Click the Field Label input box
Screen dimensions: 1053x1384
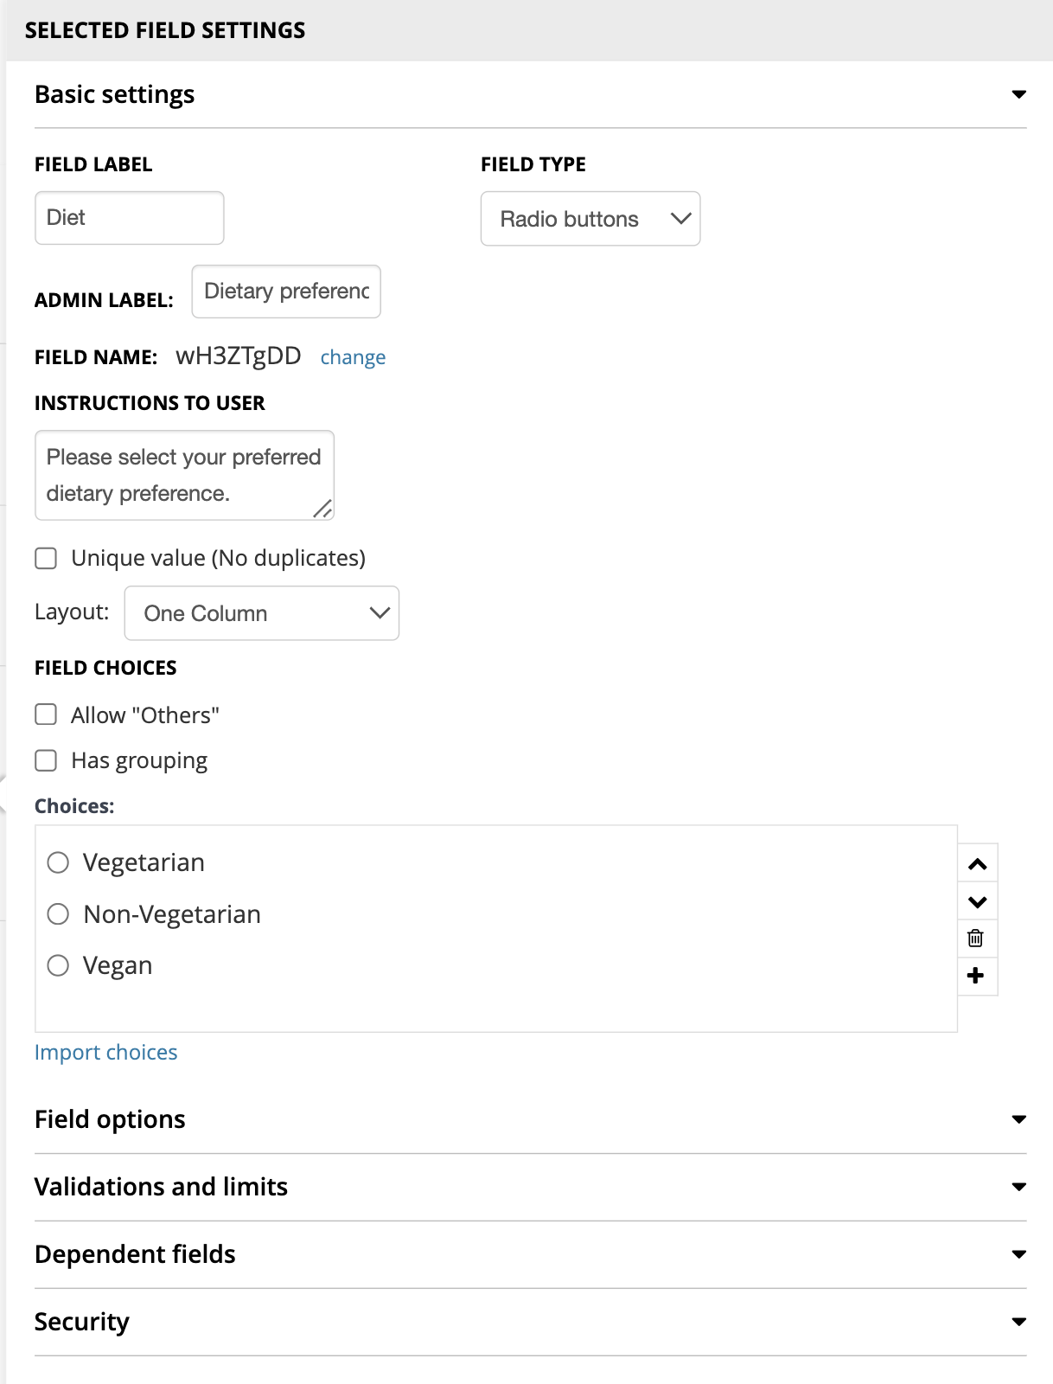click(130, 218)
